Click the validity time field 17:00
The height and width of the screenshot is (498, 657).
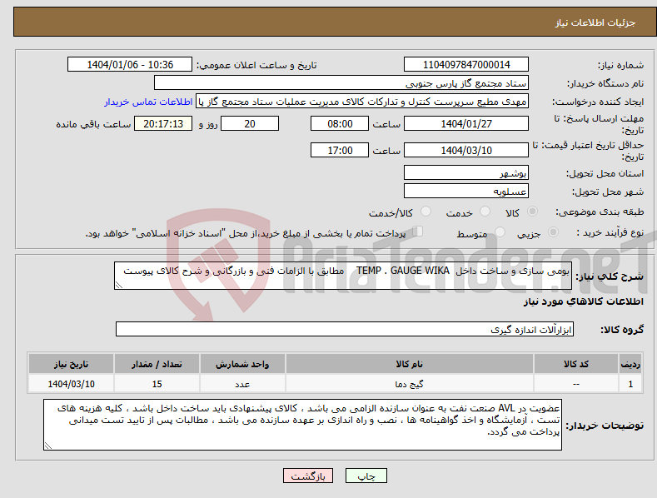[340, 150]
